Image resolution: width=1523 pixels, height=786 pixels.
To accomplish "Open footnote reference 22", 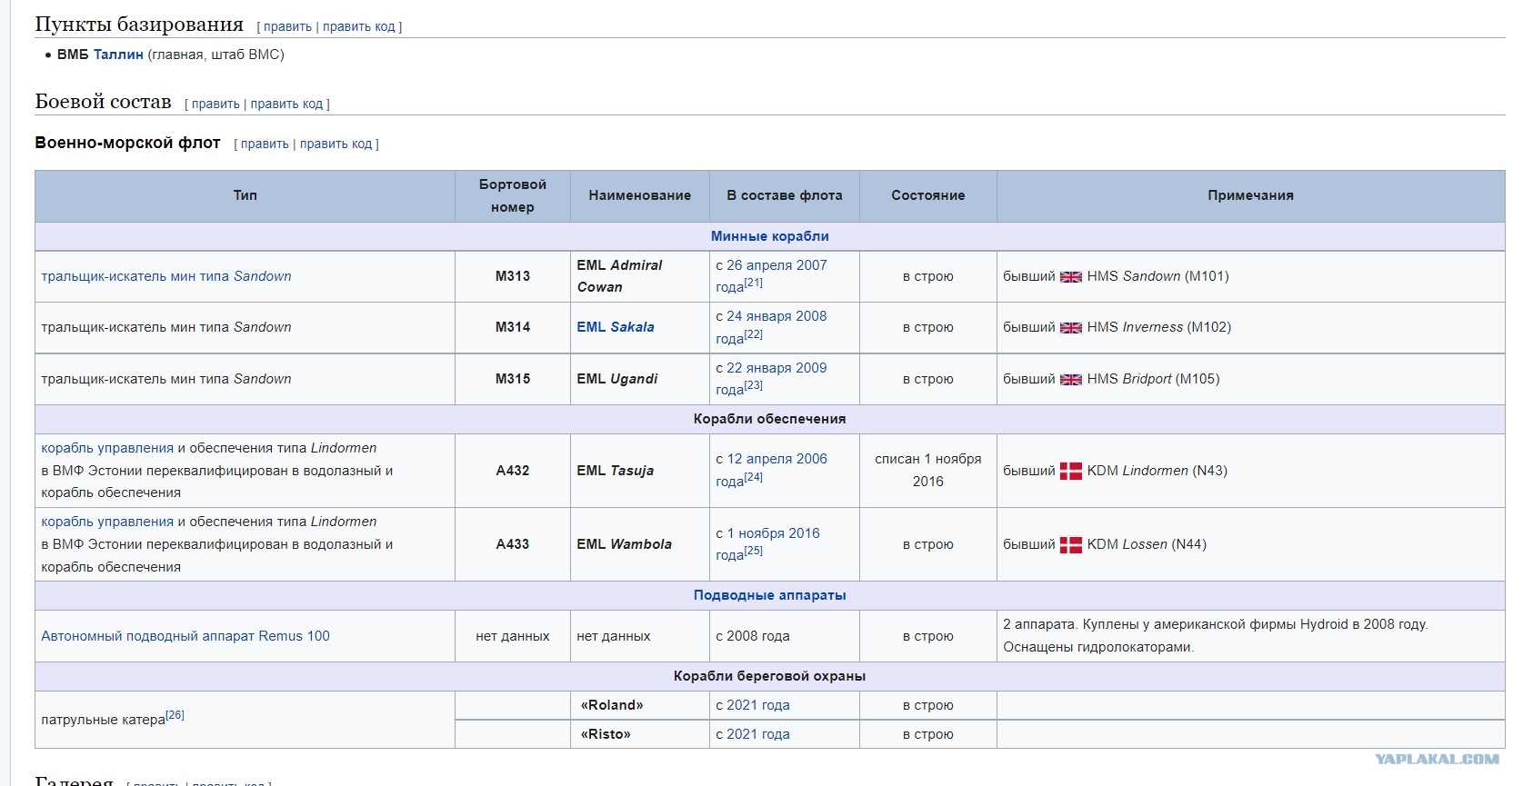I will [754, 334].
